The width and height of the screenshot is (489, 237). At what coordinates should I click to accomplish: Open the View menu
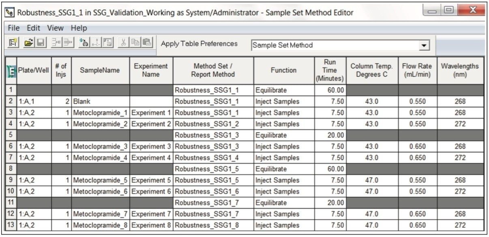(x=55, y=28)
